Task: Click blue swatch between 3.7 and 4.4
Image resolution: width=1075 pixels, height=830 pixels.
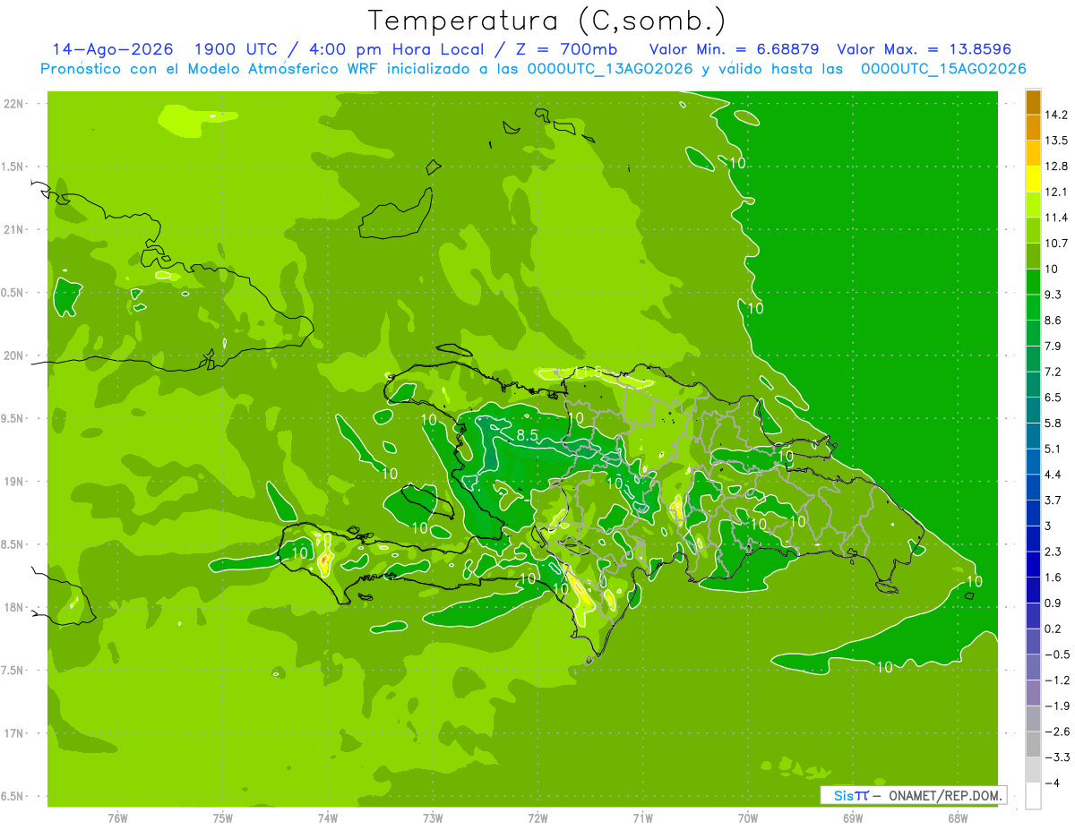Action: [x=1033, y=487]
